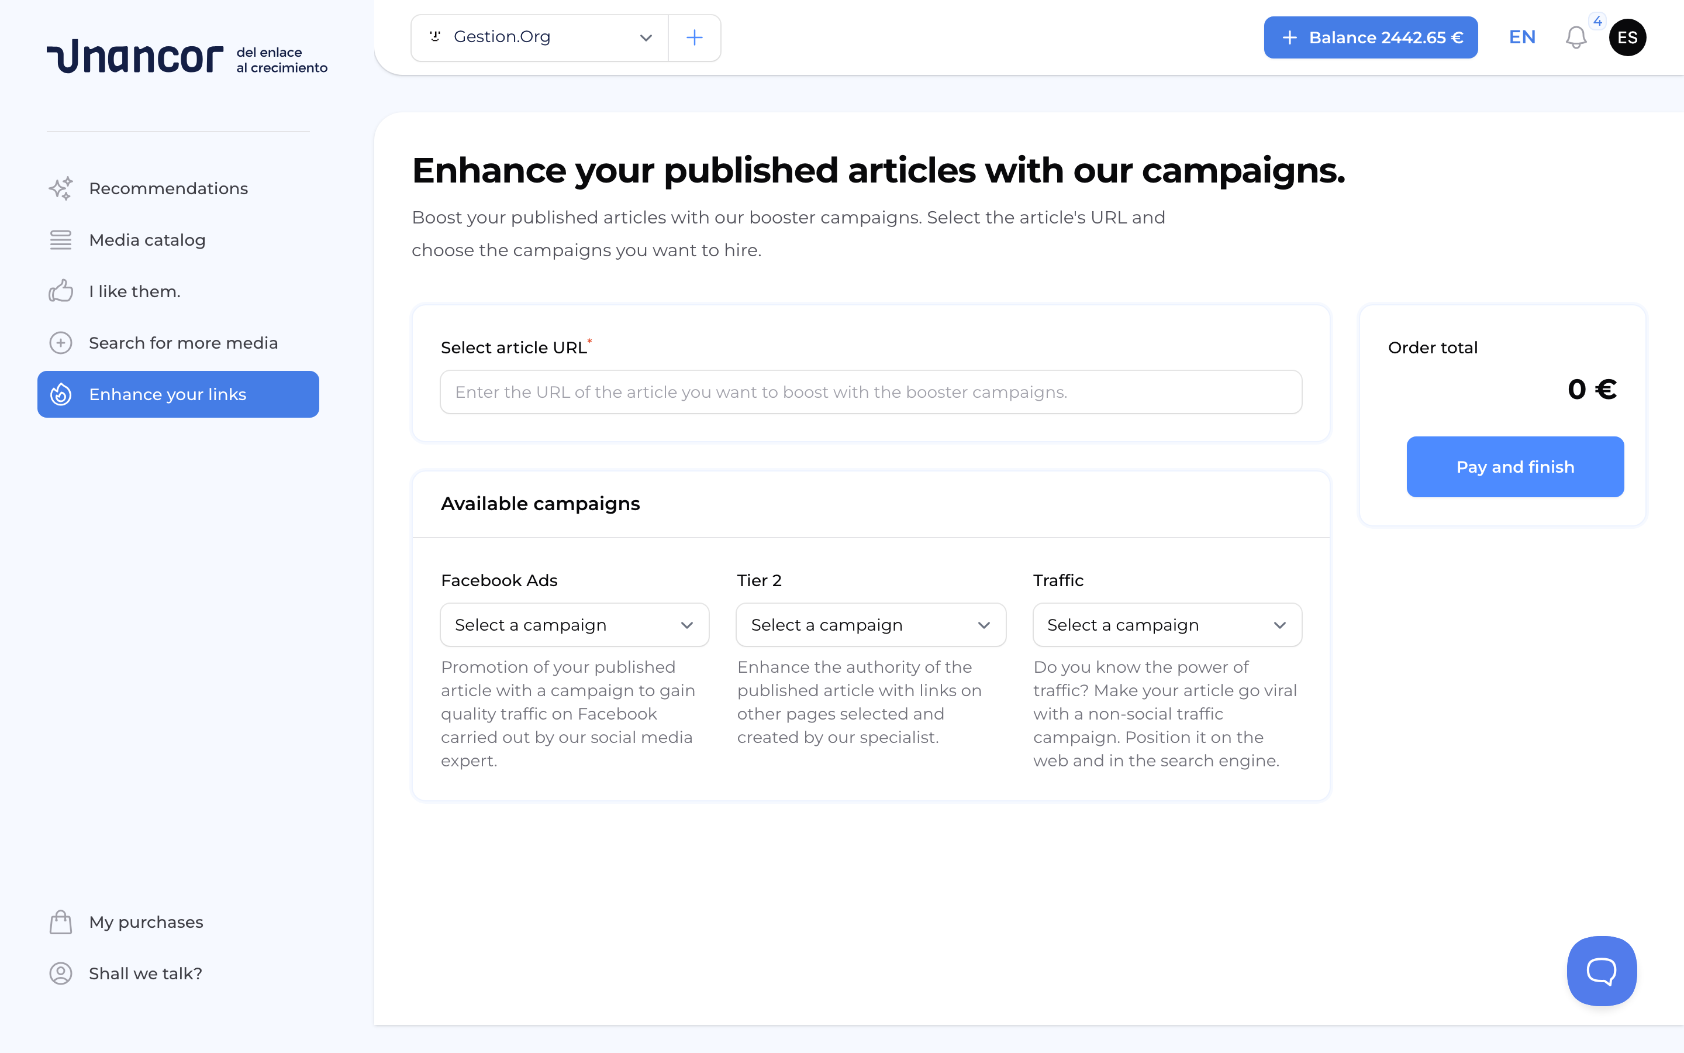Click the plus button beside Gestion.Org
1684x1053 pixels.
694,37
